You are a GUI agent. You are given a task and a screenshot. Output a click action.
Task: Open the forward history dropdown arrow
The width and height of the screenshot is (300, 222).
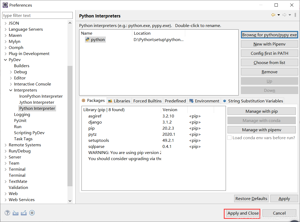290,15
